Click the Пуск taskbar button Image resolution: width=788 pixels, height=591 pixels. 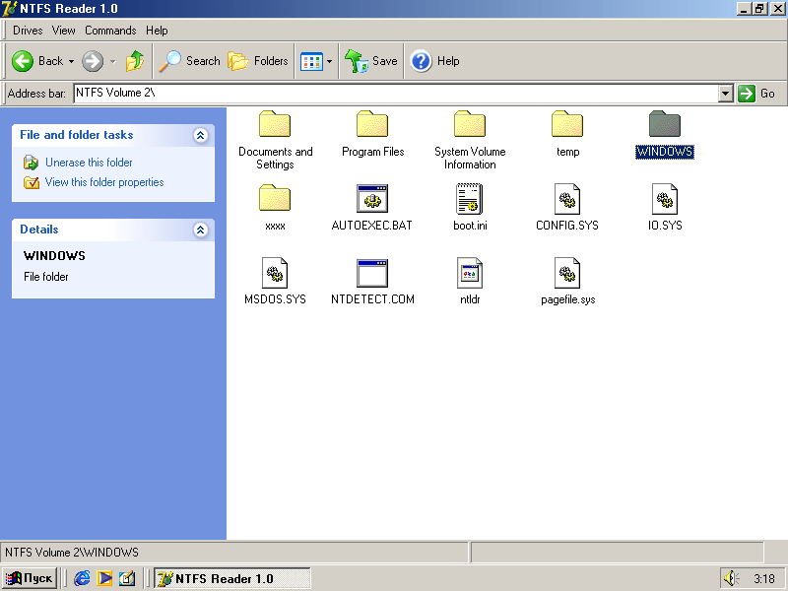coord(29,578)
